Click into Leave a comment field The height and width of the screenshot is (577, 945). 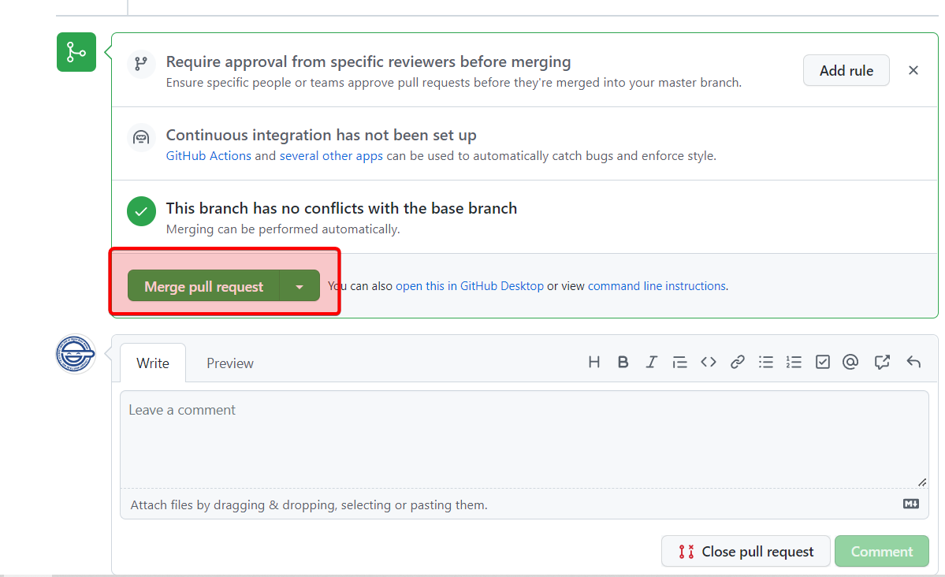click(523, 439)
